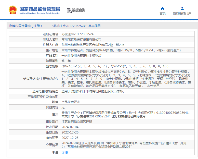Select approval date 2024-07-04
Viewport: 198px width, 159px height.
[x=70, y=127]
